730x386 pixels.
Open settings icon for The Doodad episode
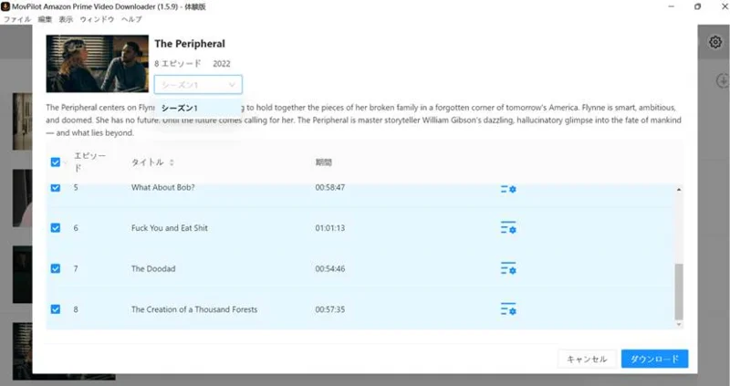click(x=508, y=268)
